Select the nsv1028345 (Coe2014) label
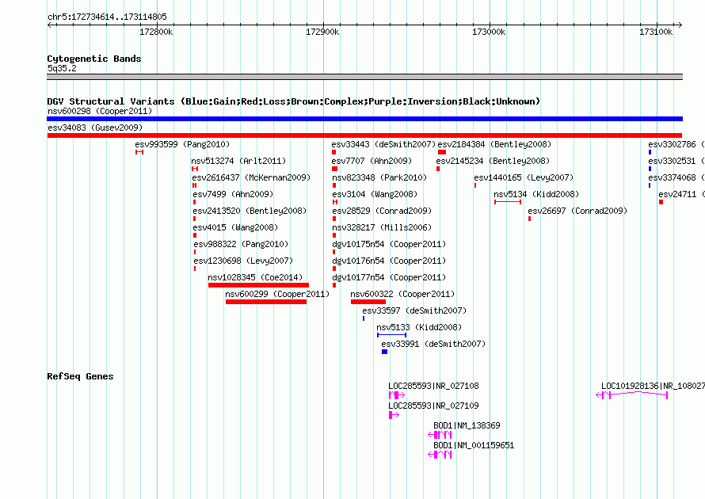Viewport: 705px width, 499px height. 255,277
